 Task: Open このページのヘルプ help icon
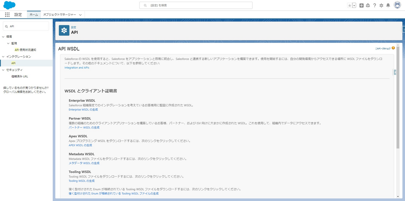point(393,48)
